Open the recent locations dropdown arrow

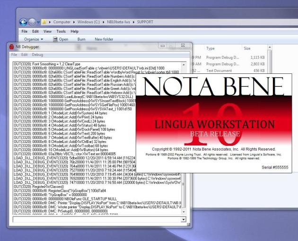pos(38,22)
